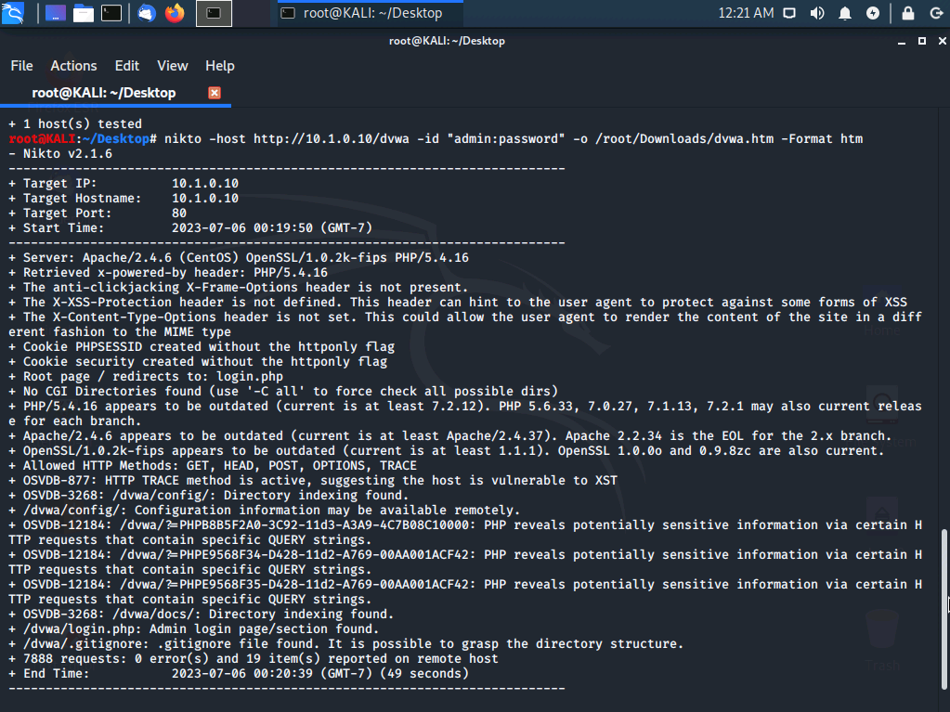Image resolution: width=950 pixels, height=712 pixels.
Task: Open display settings from the system tray
Action: pos(790,13)
